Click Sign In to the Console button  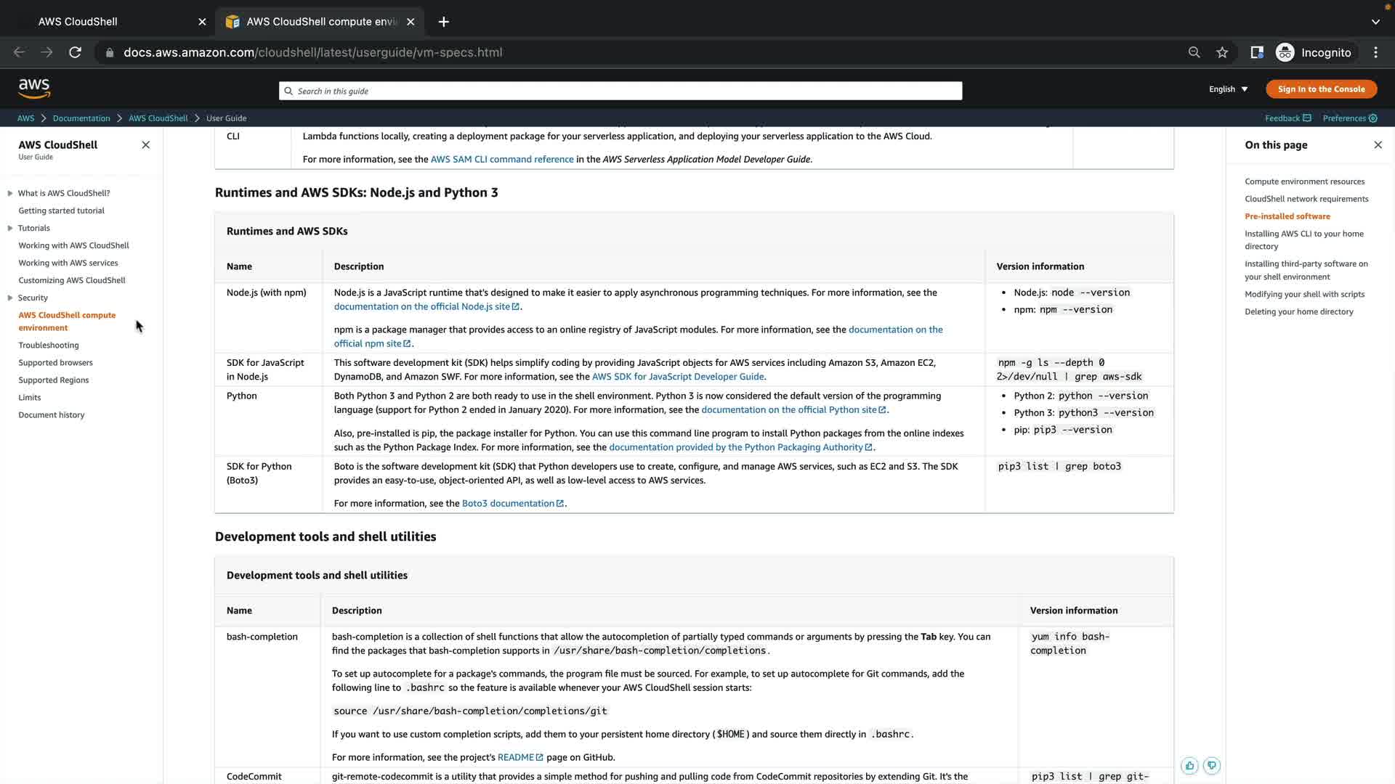pos(1321,89)
